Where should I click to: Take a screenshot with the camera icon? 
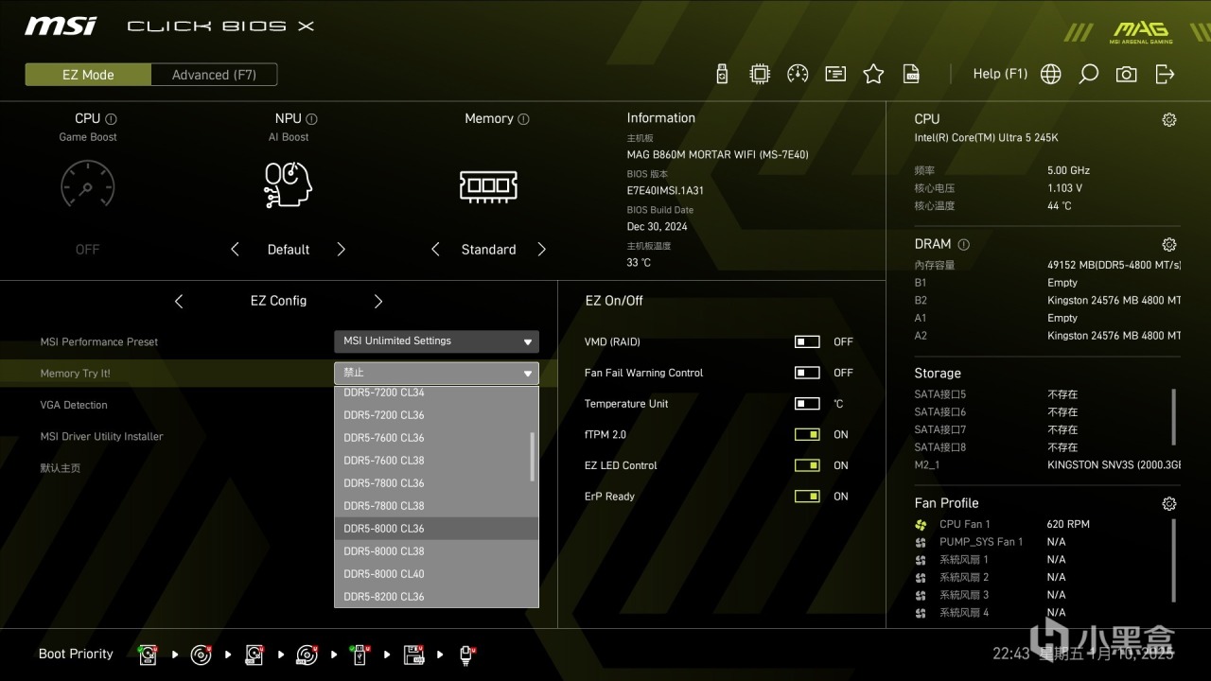point(1127,74)
